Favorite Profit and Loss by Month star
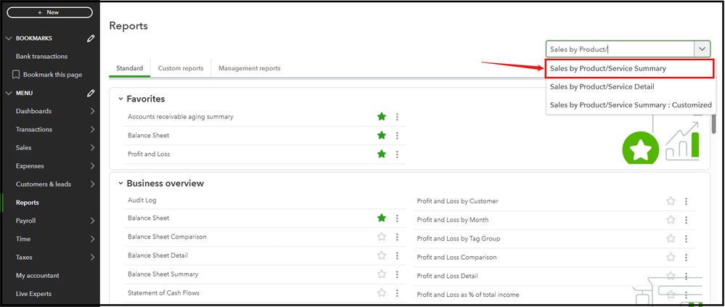Screen dimensions: 725x307 671,220
